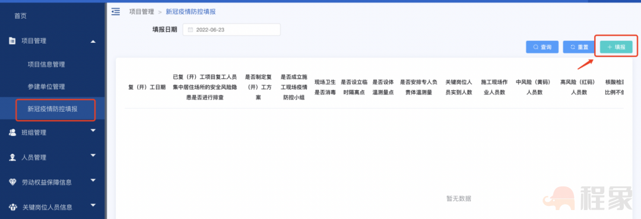
Task: Open 项目信息管理 in the sidebar
Action: [x=46, y=64]
